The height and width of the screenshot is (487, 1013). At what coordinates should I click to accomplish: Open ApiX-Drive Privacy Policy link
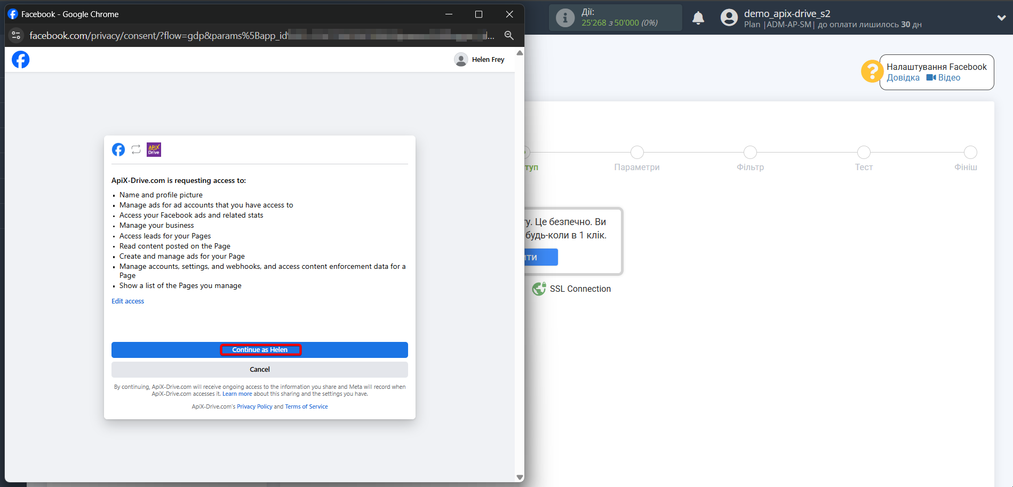click(254, 407)
